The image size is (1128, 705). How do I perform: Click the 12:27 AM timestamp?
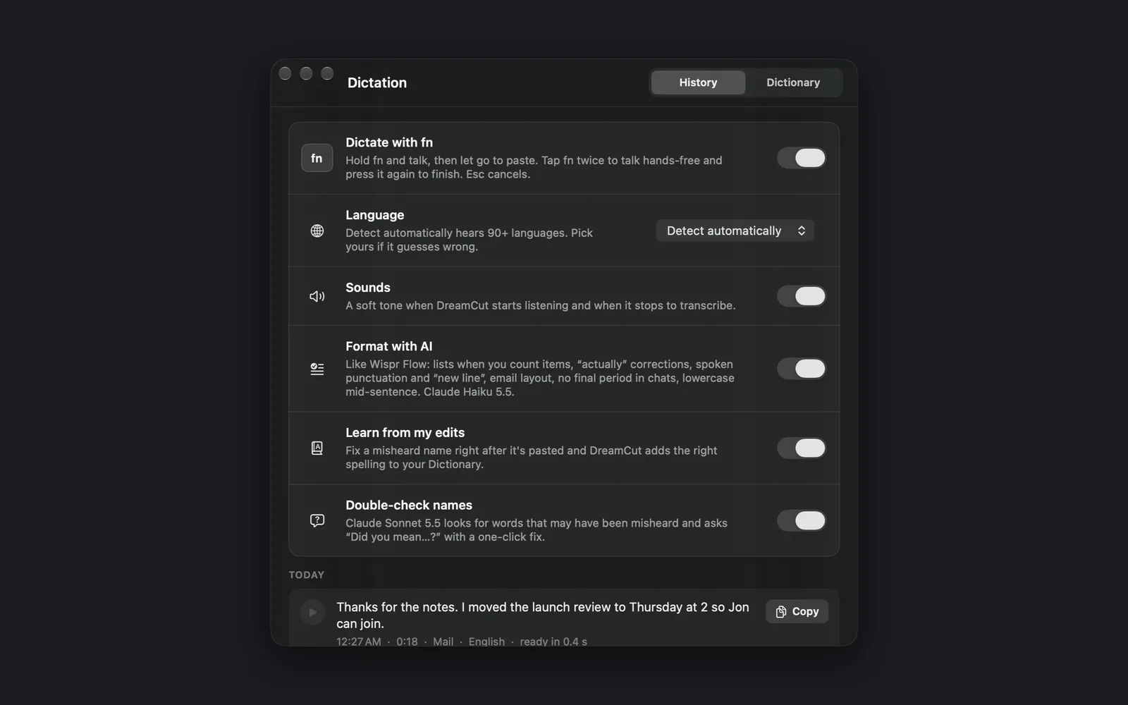click(359, 642)
